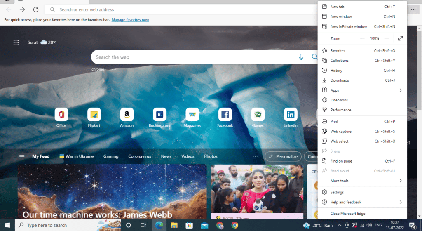Screen dimensions: 422x231
Task: Open the Settings and more ellipsis button
Action: tap(413, 9)
